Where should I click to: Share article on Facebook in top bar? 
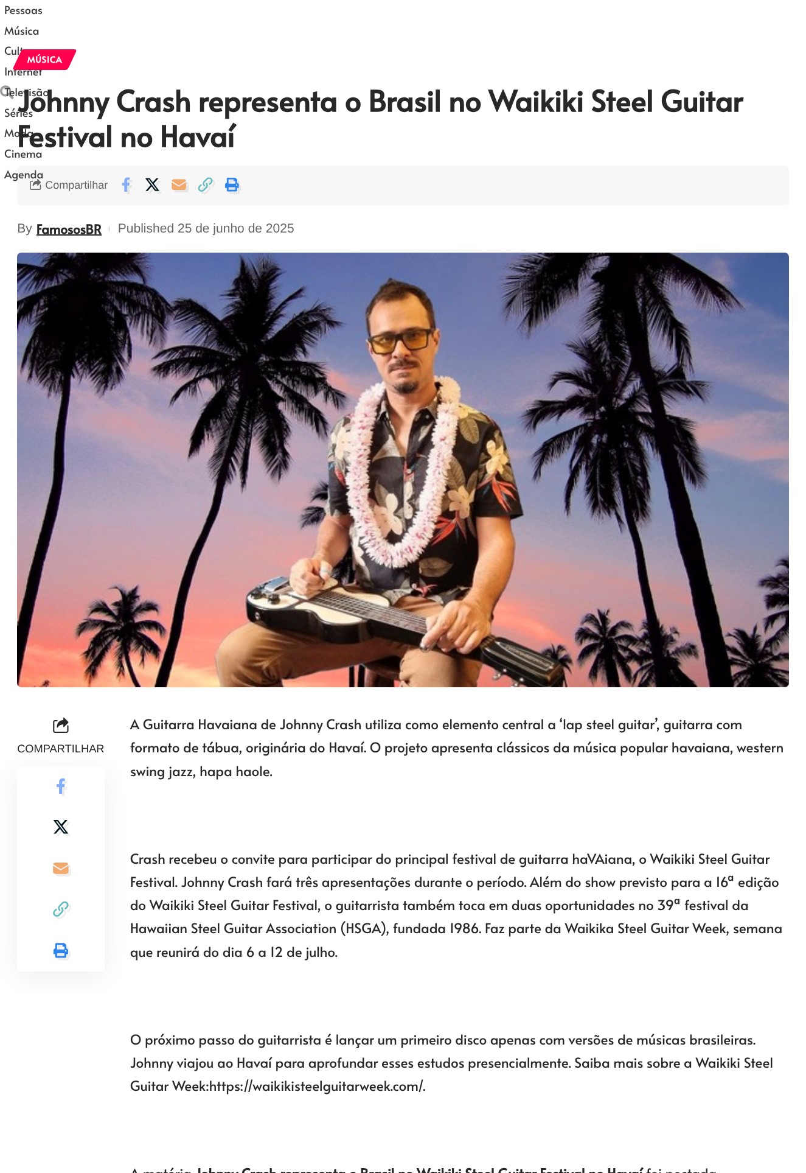126,184
